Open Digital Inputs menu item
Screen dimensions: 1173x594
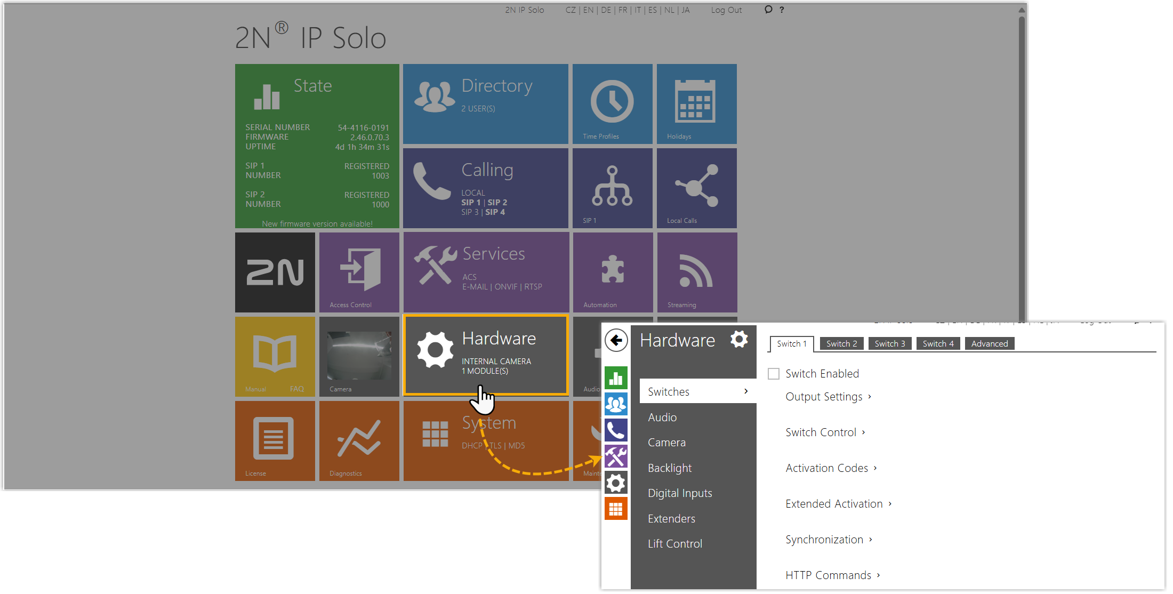[680, 493]
